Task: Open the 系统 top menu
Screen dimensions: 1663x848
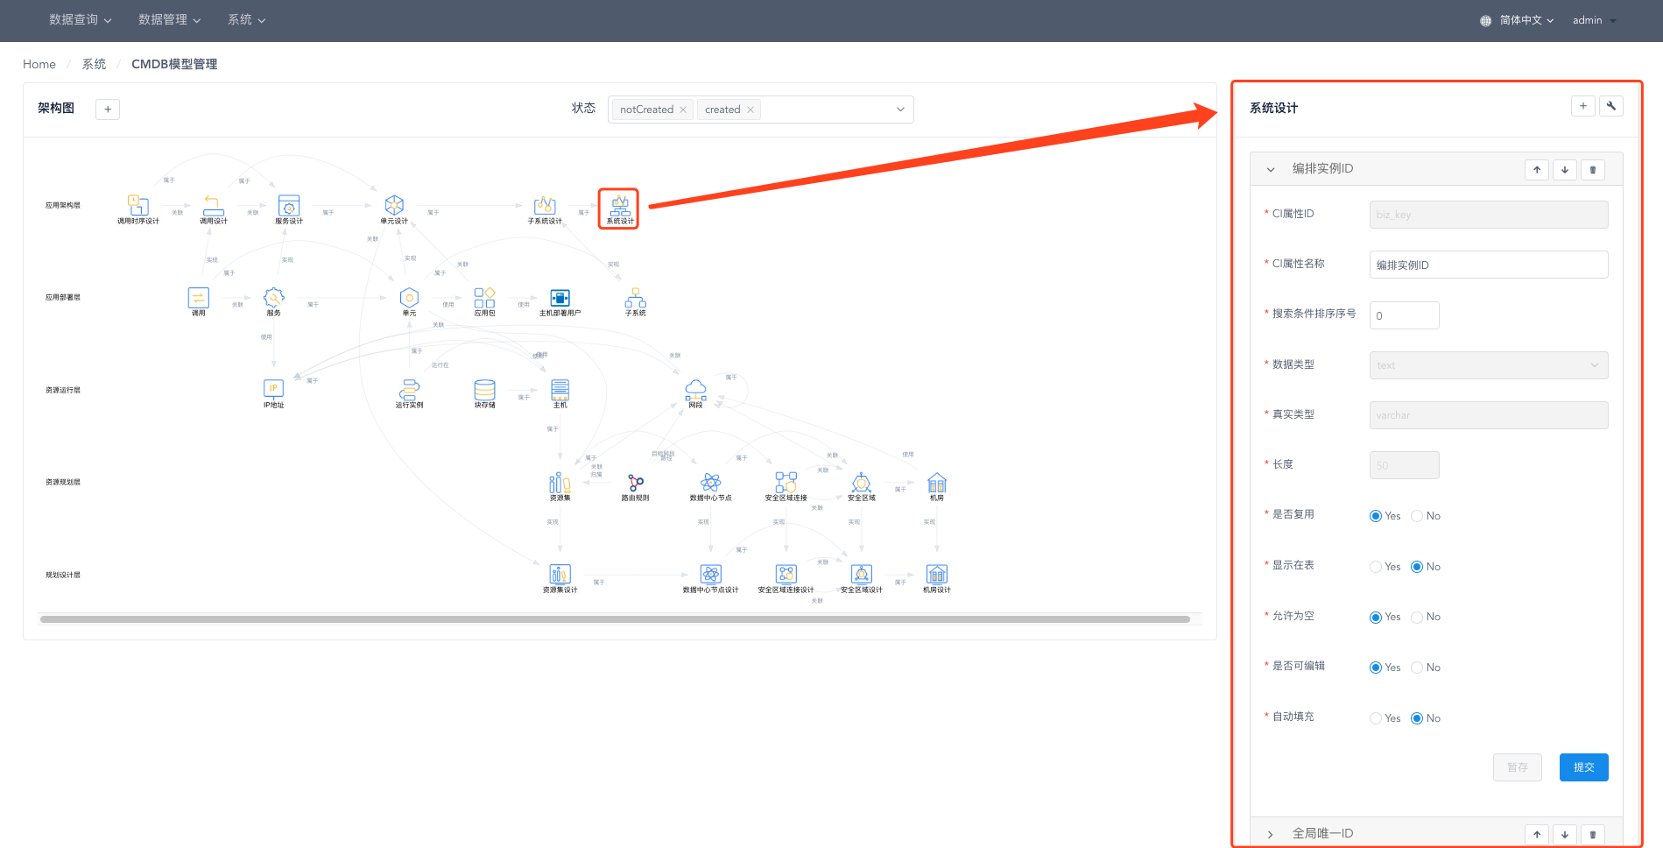Action: [x=246, y=19]
